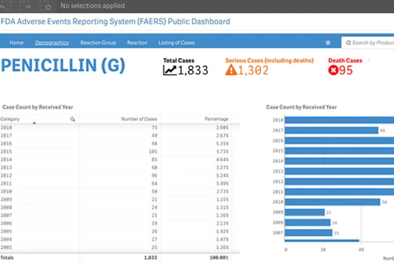Select the 2004 category cell
Image resolution: width=394 pixels, height=266 pixels.
(6, 239)
